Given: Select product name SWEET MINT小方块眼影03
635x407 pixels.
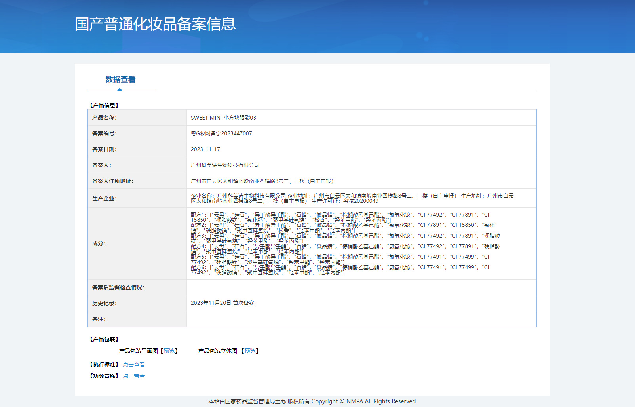Looking at the screenshot, I should point(223,118).
